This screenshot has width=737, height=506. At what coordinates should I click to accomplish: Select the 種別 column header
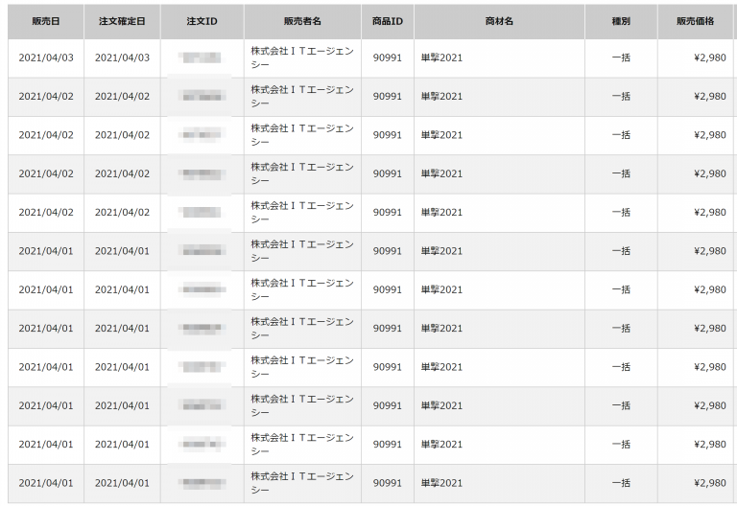coord(621,21)
